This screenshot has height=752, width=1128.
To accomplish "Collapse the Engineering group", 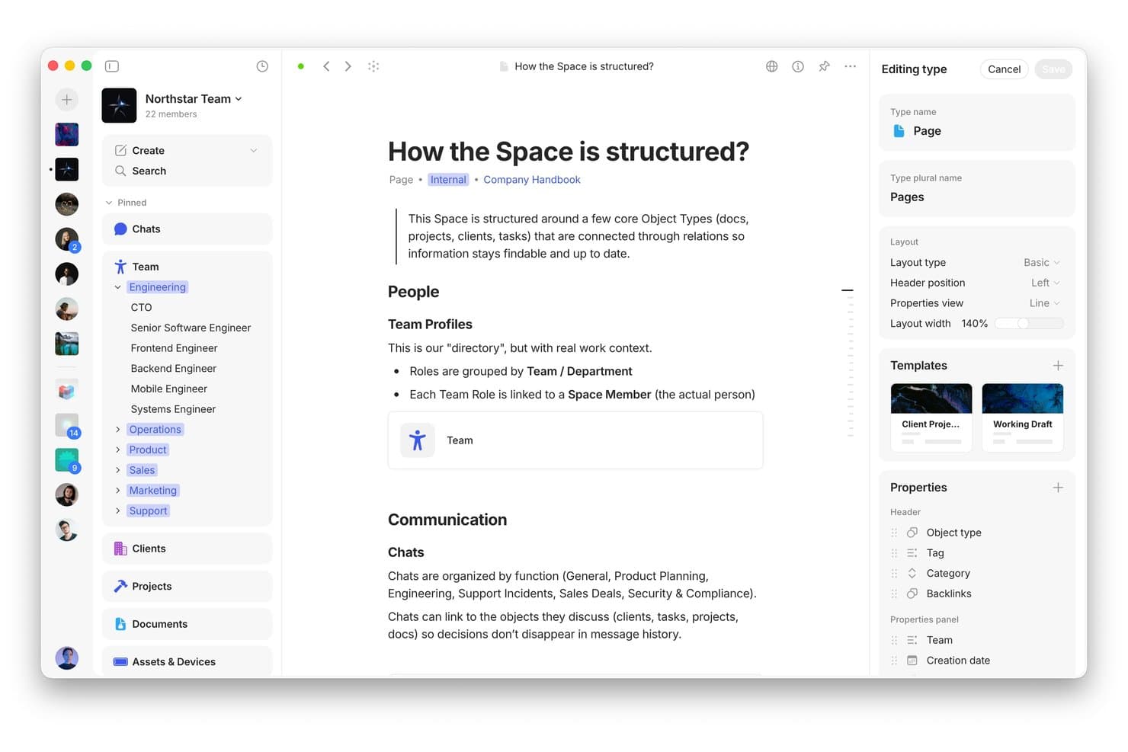I will click(118, 287).
